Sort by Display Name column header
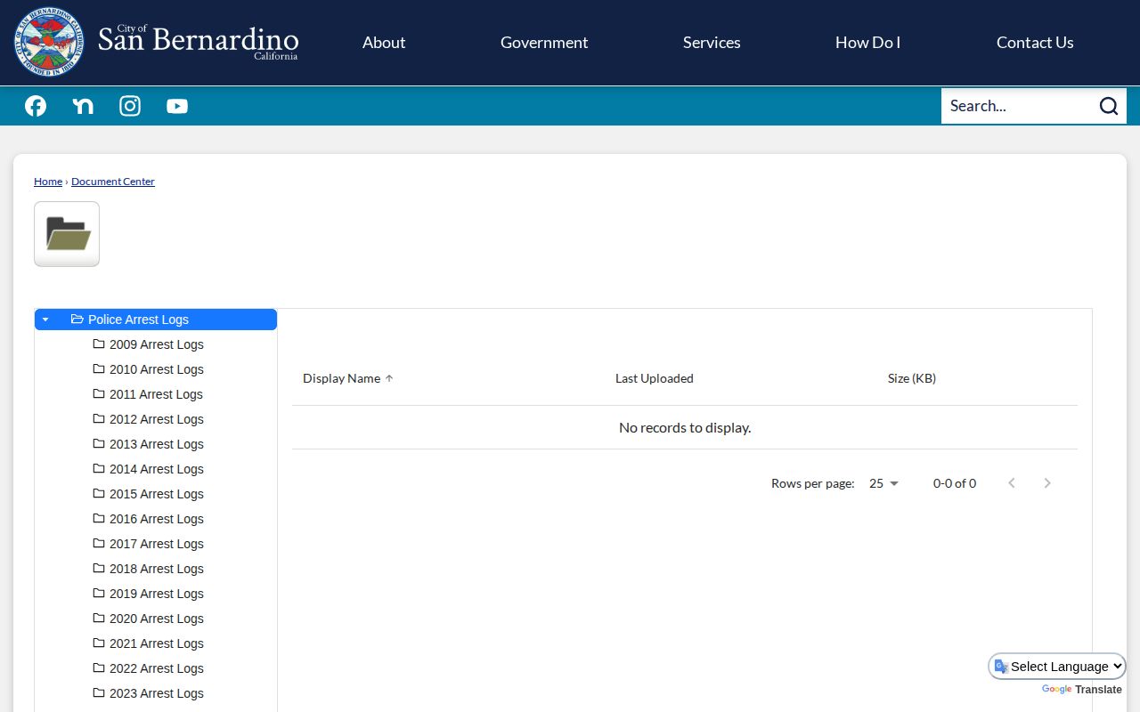 (341, 378)
